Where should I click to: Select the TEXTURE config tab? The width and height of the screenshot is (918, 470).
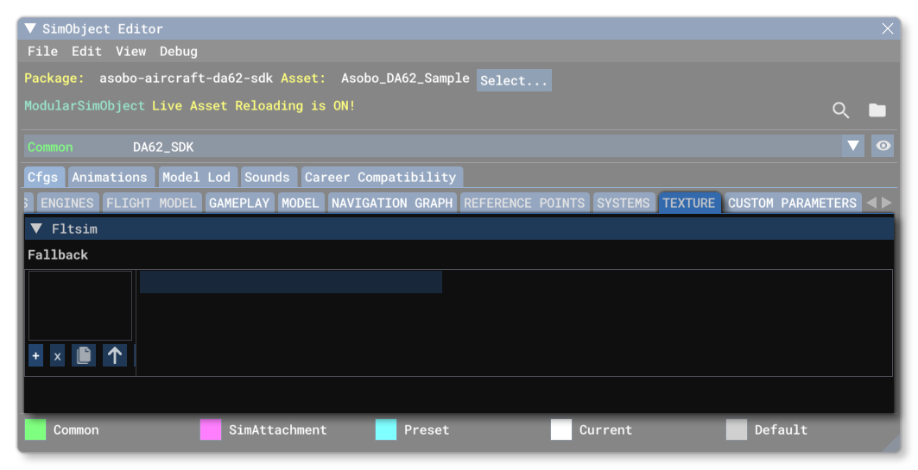pos(689,203)
